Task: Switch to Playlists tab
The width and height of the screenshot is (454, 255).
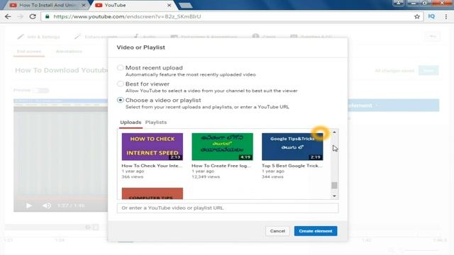Action: click(x=156, y=123)
